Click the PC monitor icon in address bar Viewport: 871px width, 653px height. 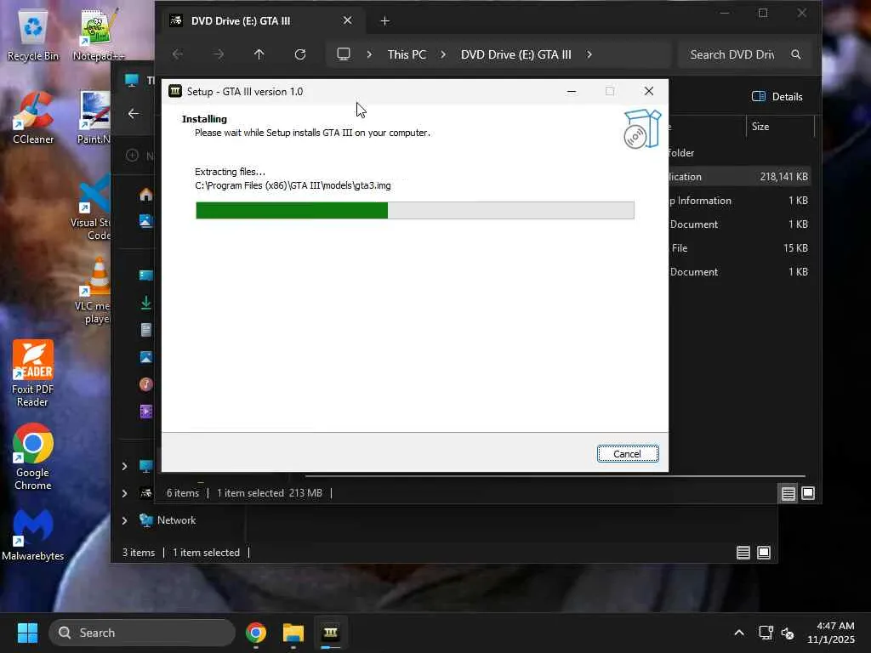(344, 54)
